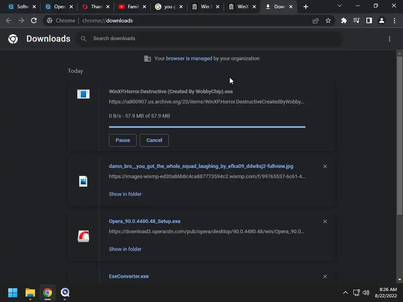Cancel the WinXP.Horror.Destructive download
The image size is (403, 302).
(x=154, y=140)
